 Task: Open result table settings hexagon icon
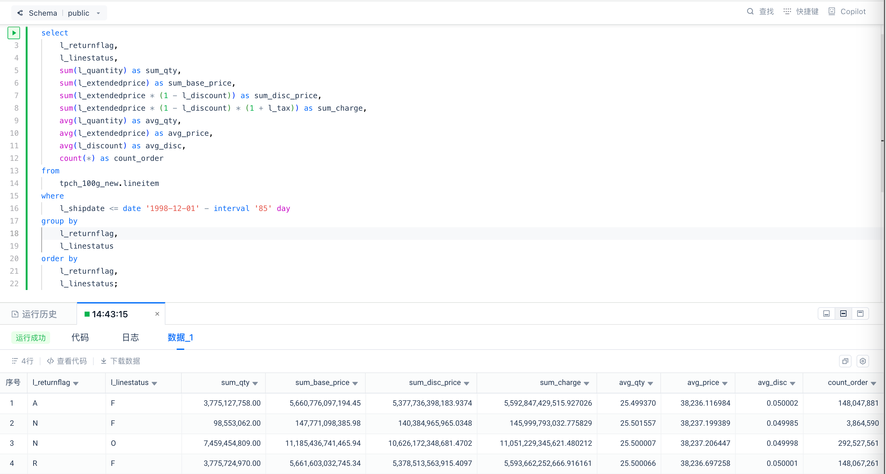(863, 361)
